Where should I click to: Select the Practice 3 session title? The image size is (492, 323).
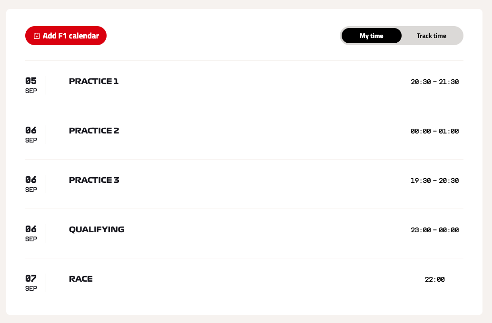point(94,180)
